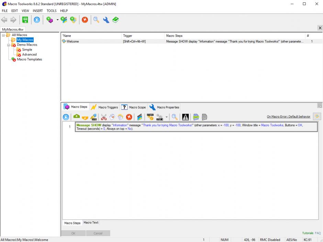Select the All Macros tree item
Viewport: 323px width, 242px height.
coord(19,35)
